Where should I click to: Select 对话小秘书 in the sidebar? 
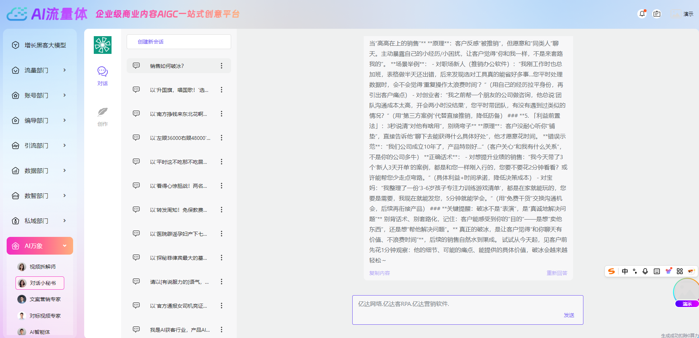(40, 283)
